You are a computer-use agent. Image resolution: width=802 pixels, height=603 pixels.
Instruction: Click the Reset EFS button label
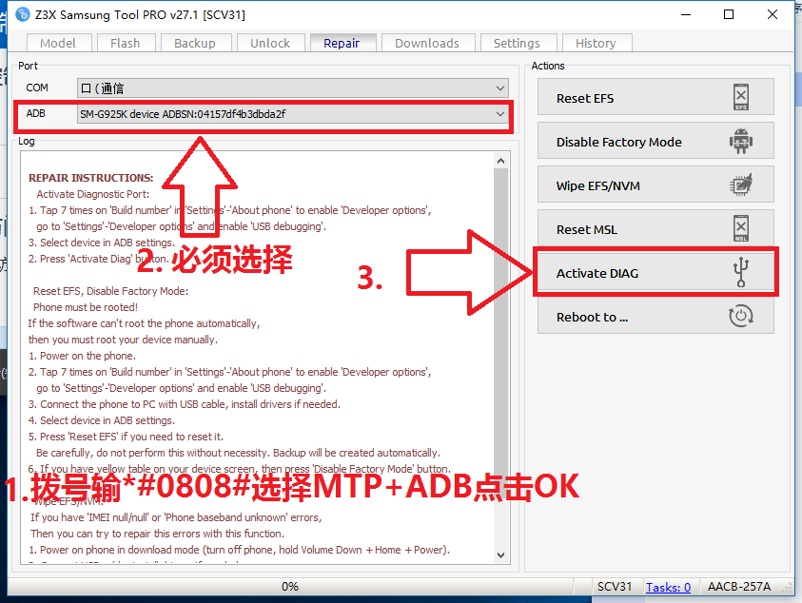coord(585,98)
